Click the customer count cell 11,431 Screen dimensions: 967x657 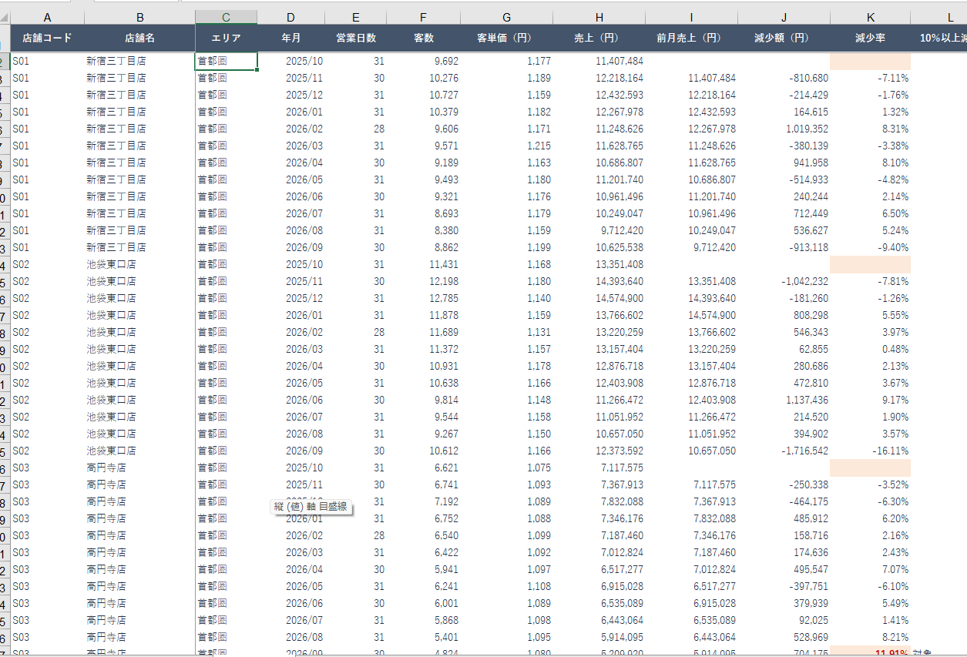[x=423, y=264]
